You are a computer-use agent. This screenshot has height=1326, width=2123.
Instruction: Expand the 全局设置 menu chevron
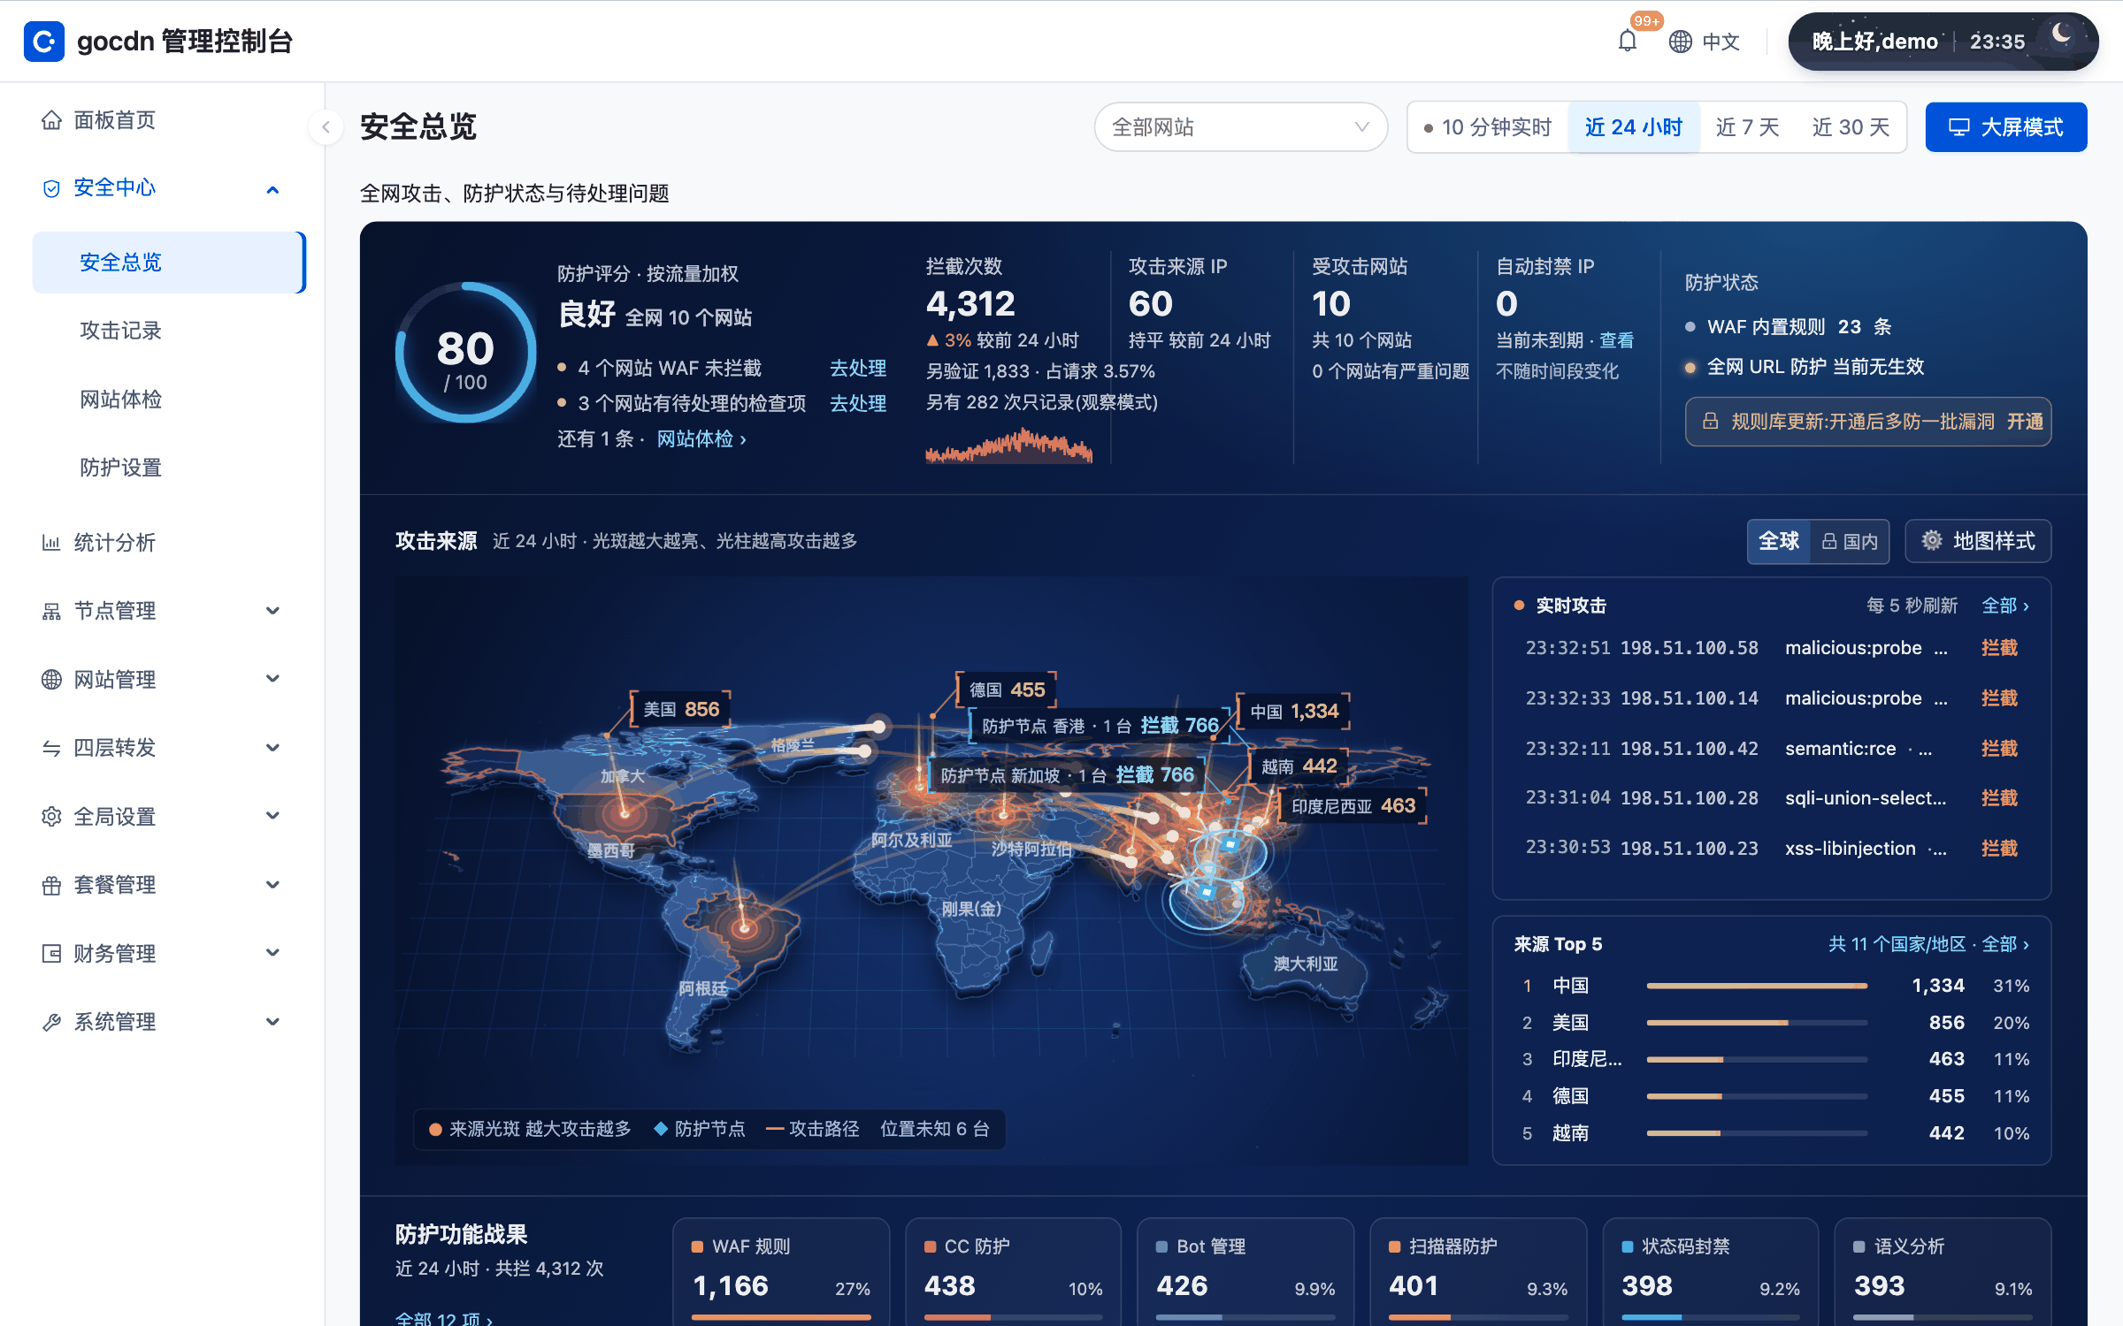272,816
